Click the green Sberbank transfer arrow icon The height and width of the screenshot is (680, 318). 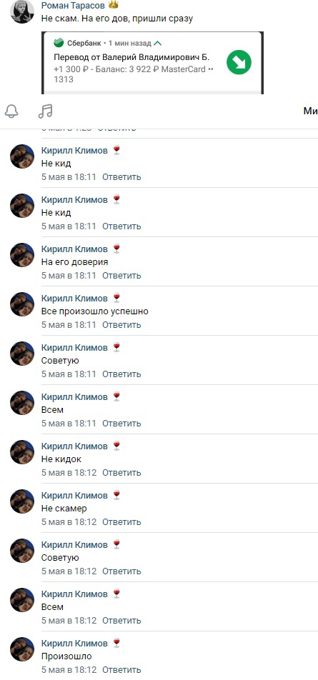(x=239, y=62)
